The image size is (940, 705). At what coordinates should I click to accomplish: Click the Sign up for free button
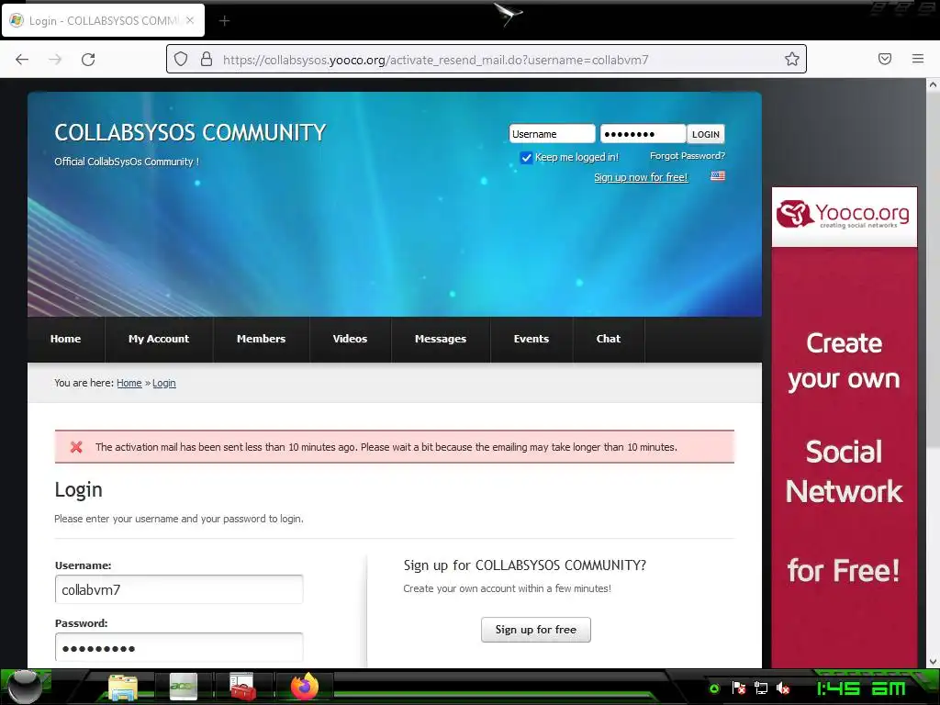(x=536, y=630)
